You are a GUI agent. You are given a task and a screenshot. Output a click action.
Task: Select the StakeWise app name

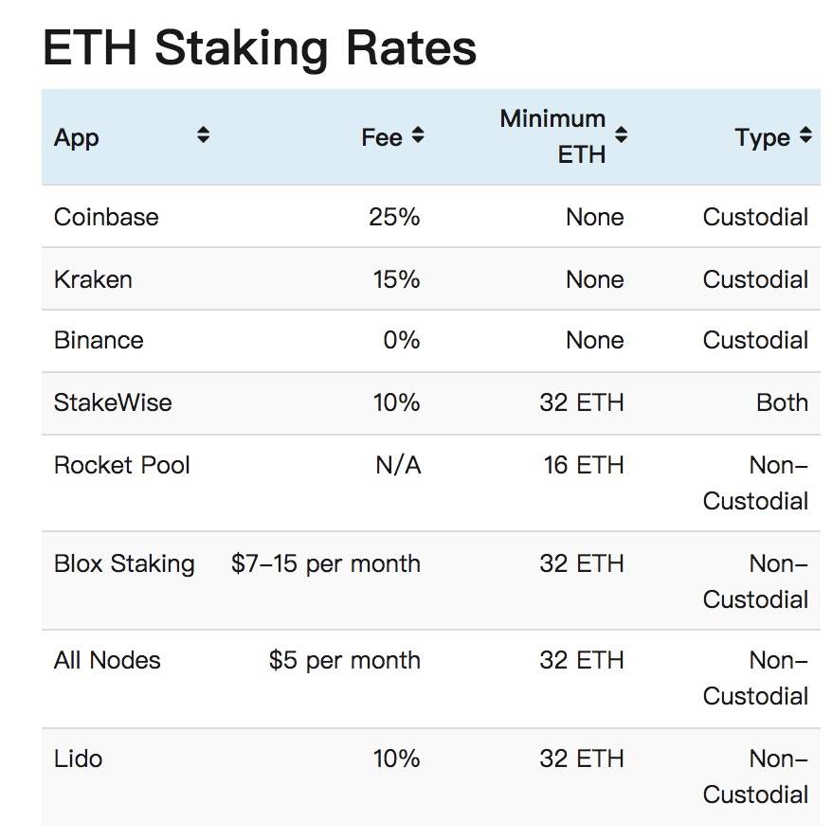tap(113, 402)
